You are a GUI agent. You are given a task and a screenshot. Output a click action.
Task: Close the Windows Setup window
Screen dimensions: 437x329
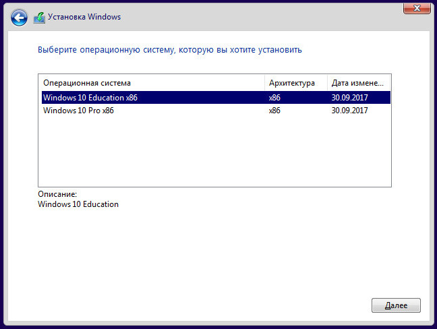pos(417,8)
